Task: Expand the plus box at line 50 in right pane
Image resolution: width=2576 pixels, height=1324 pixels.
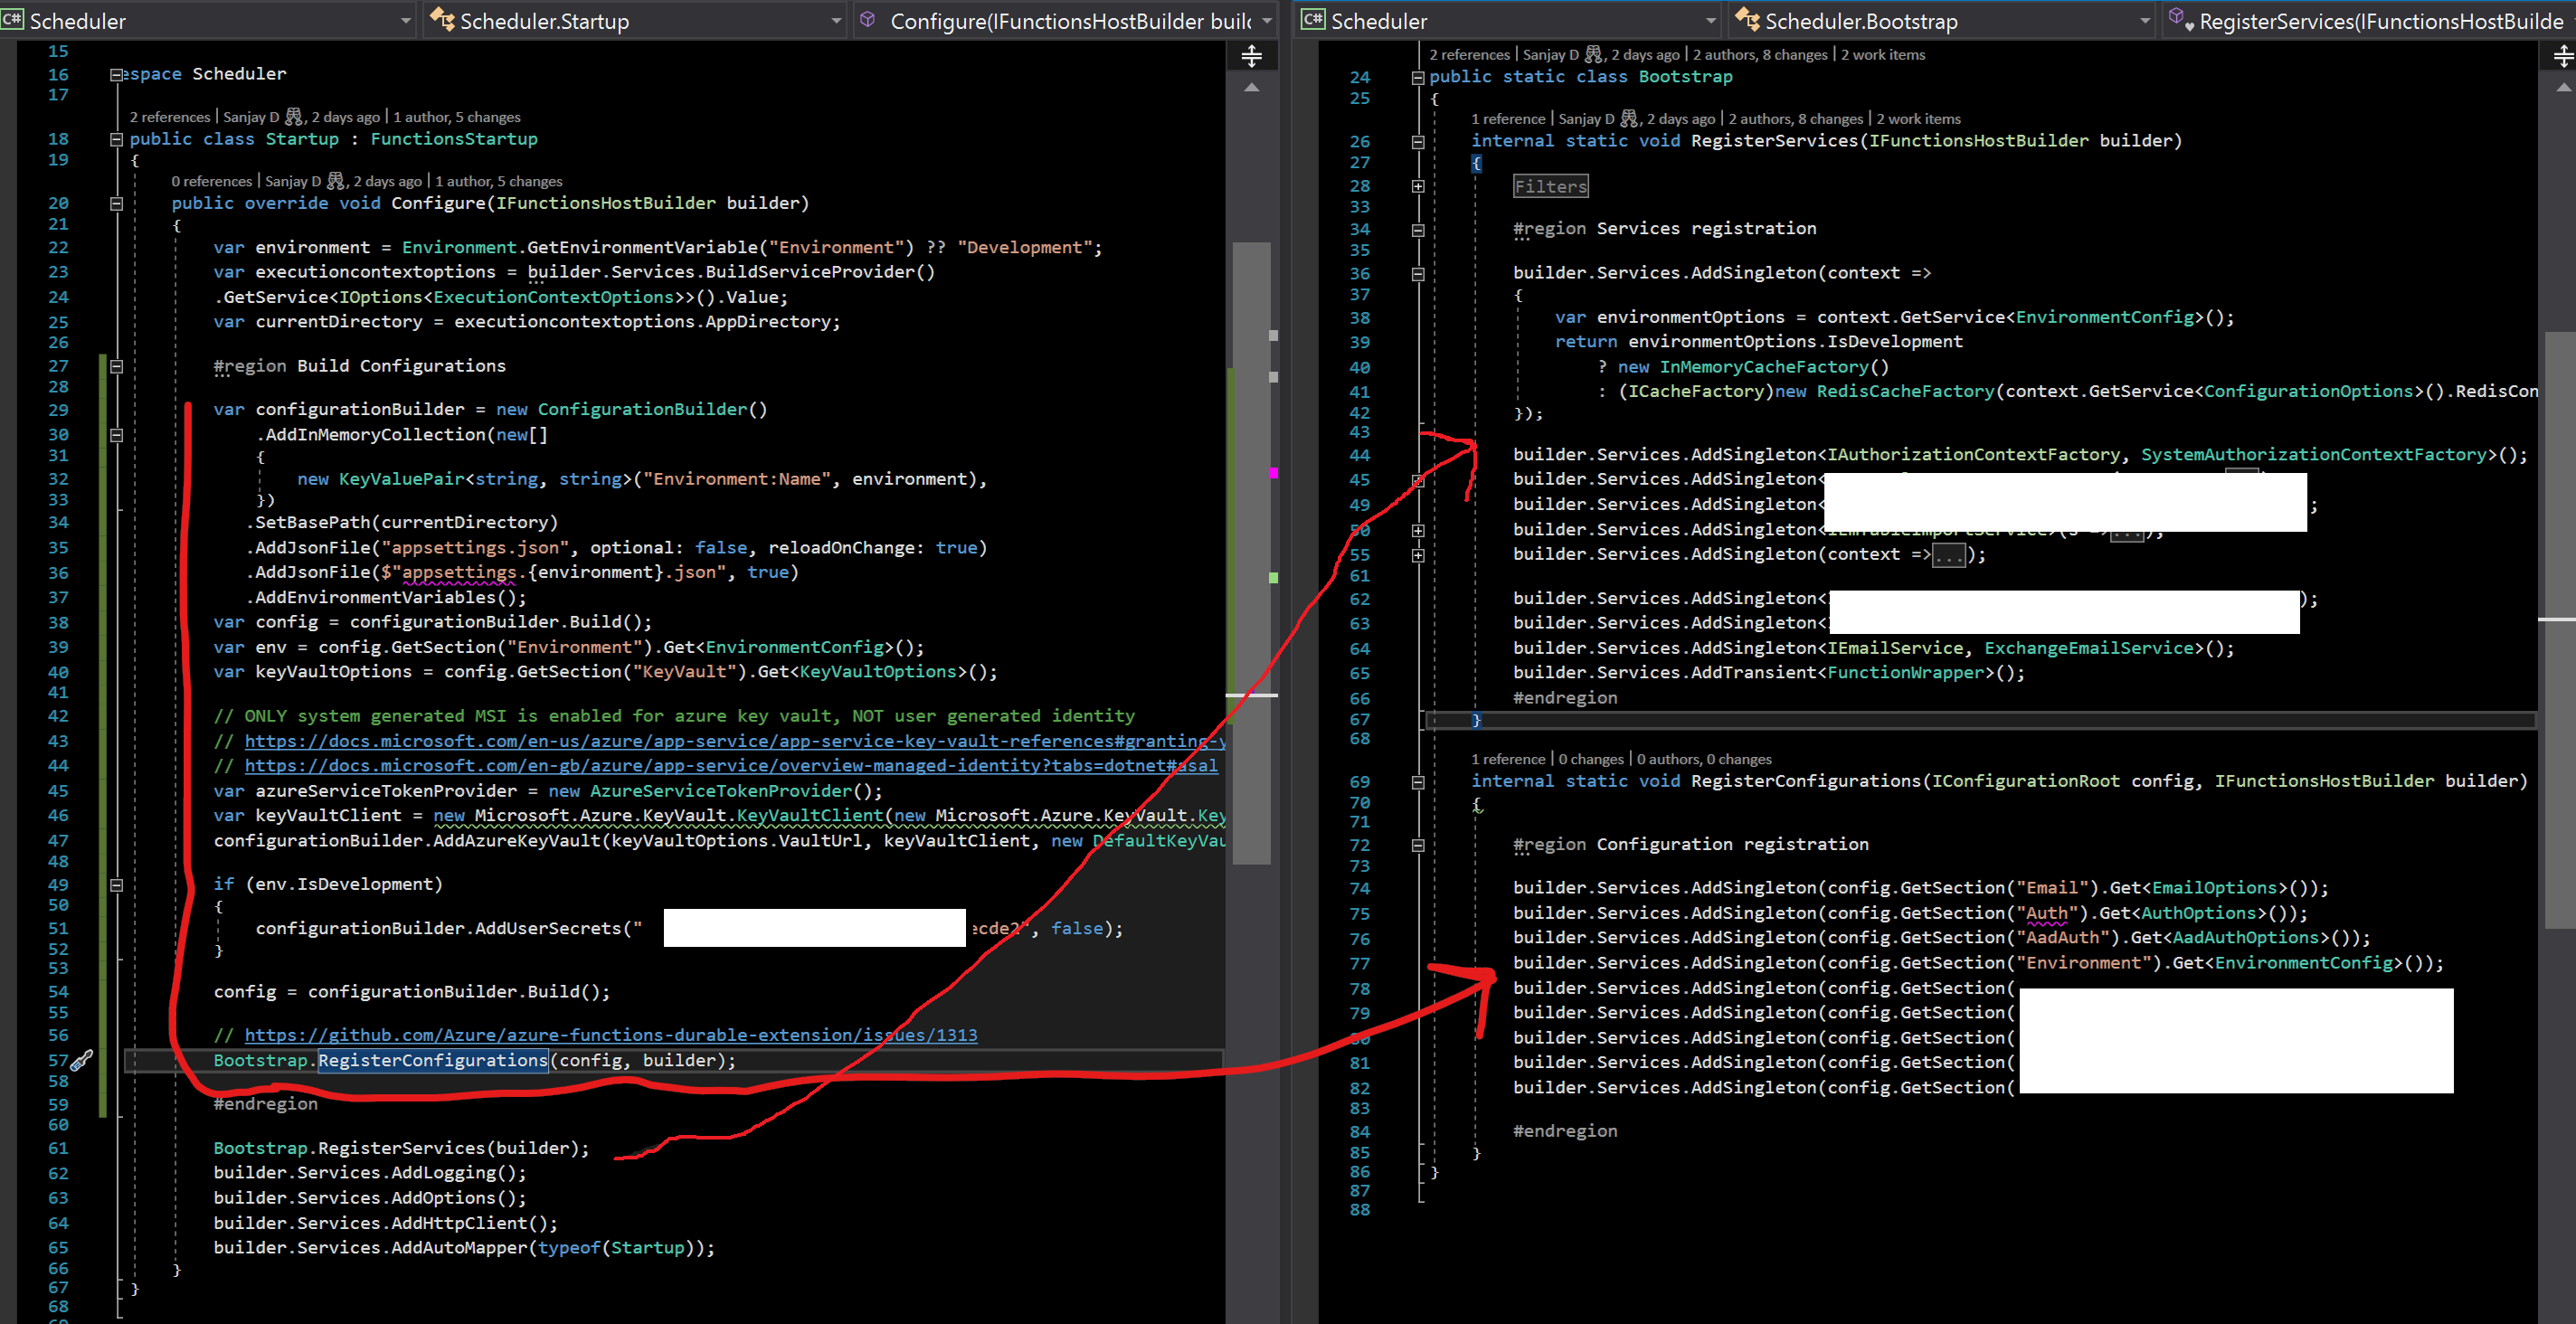Action: [x=1418, y=529]
